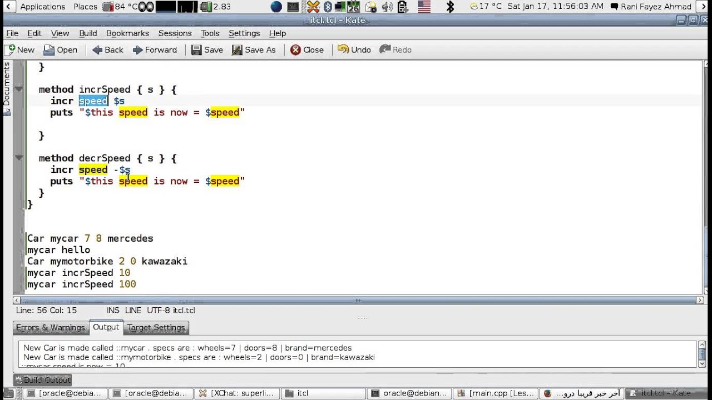Click the weather applet showing 17 °C
This screenshot has width=712, height=400.
click(486, 7)
